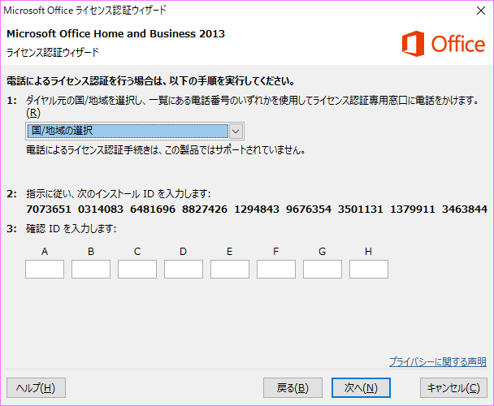Viewport: 494px width, 406px height.
Task: Click installation ID group 1379911
Action: (x=413, y=209)
